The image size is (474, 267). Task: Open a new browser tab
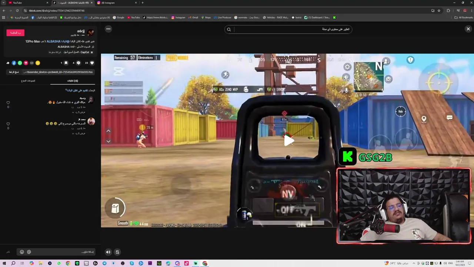point(143,3)
